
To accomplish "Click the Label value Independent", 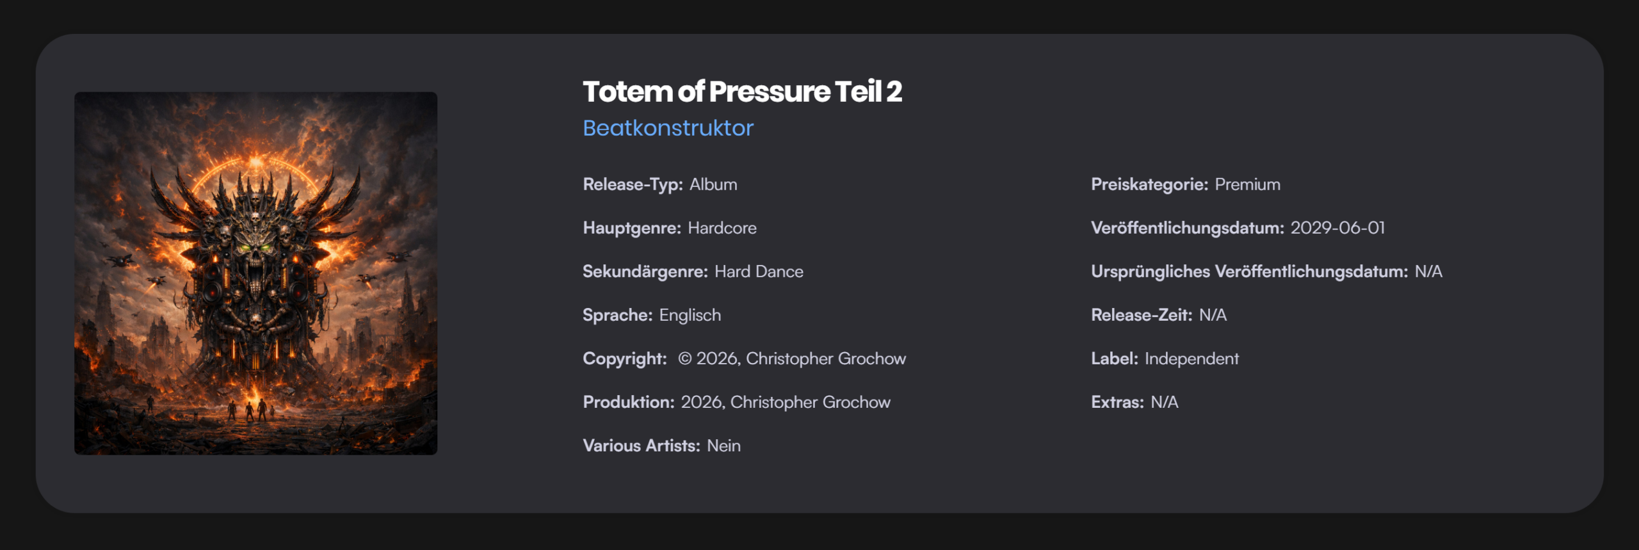I will [x=1191, y=359].
